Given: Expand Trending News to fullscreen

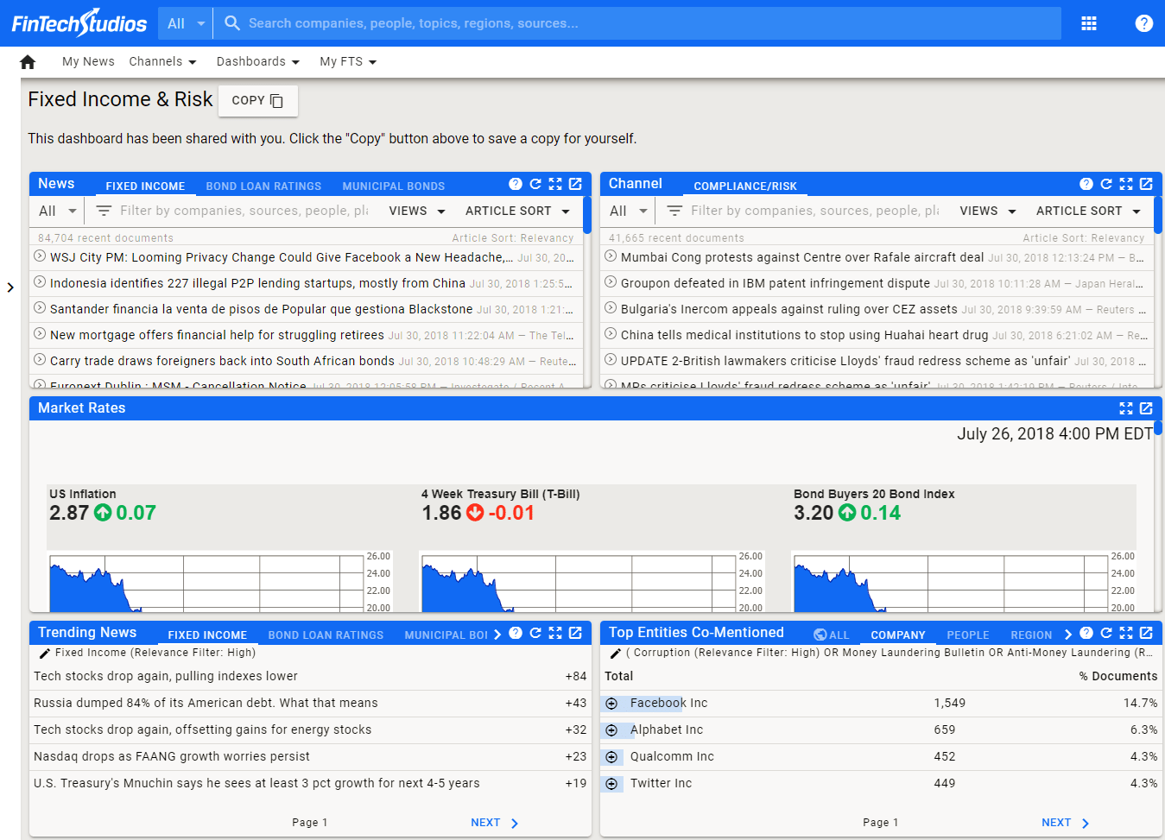Looking at the screenshot, I should (x=555, y=633).
